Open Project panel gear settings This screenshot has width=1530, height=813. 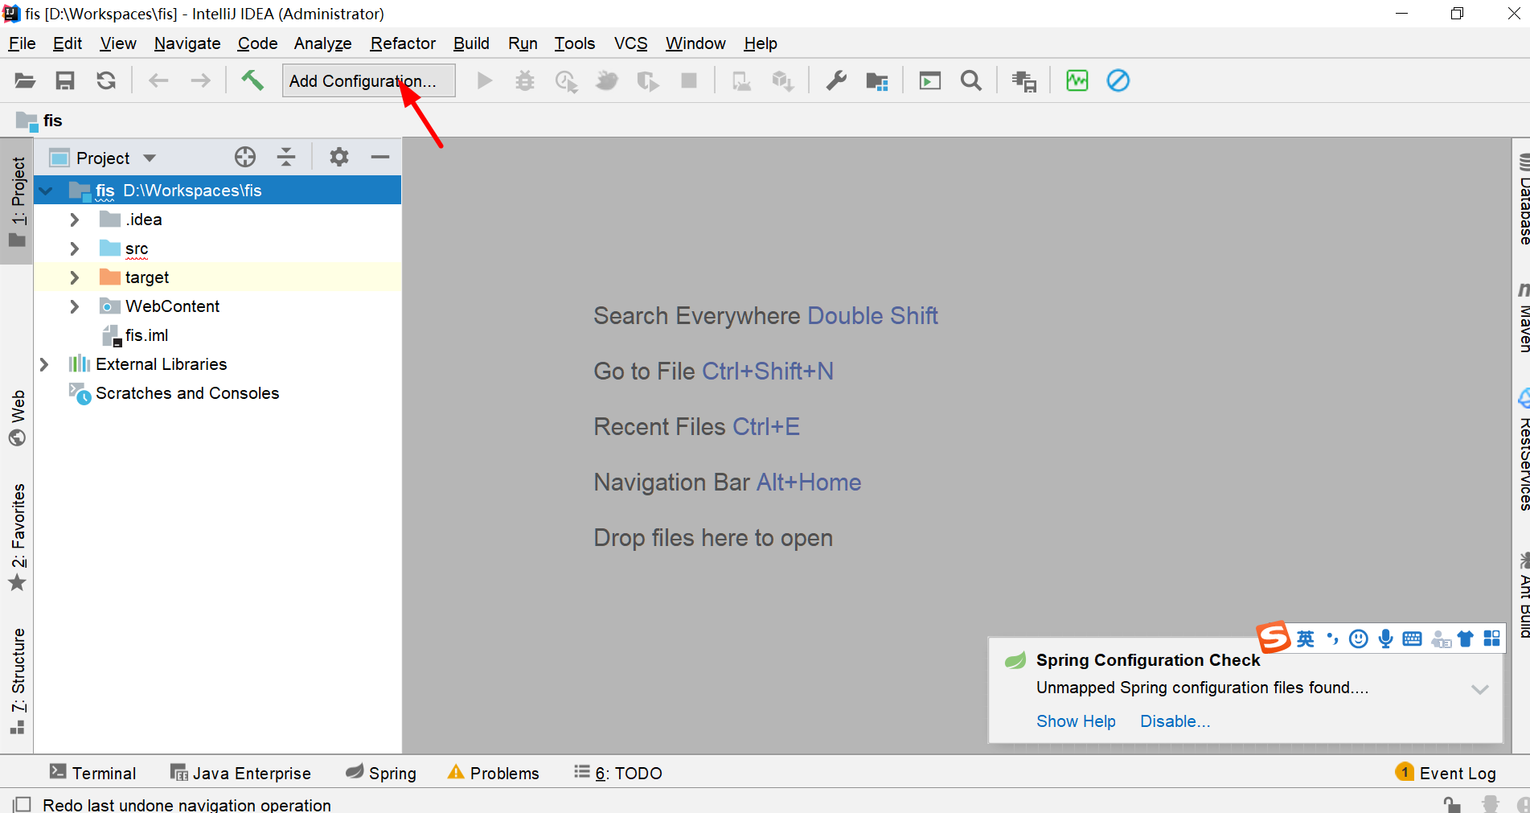coord(339,157)
